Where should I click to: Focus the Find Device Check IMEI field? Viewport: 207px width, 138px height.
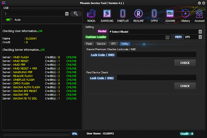pyautogui.click(x=156, y=78)
